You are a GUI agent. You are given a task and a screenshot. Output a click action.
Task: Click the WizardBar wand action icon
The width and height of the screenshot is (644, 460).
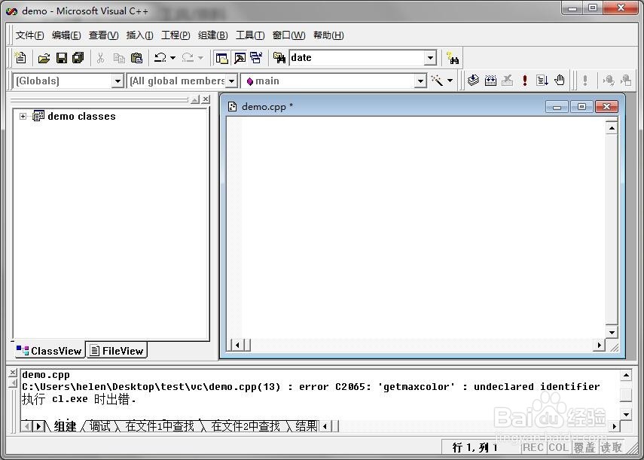point(437,81)
